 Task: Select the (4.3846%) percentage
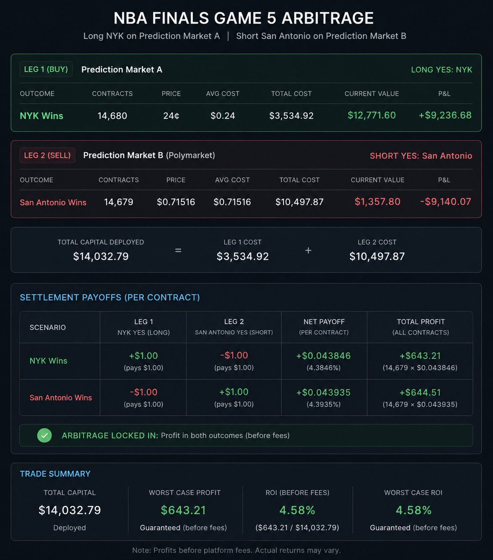[323, 368]
